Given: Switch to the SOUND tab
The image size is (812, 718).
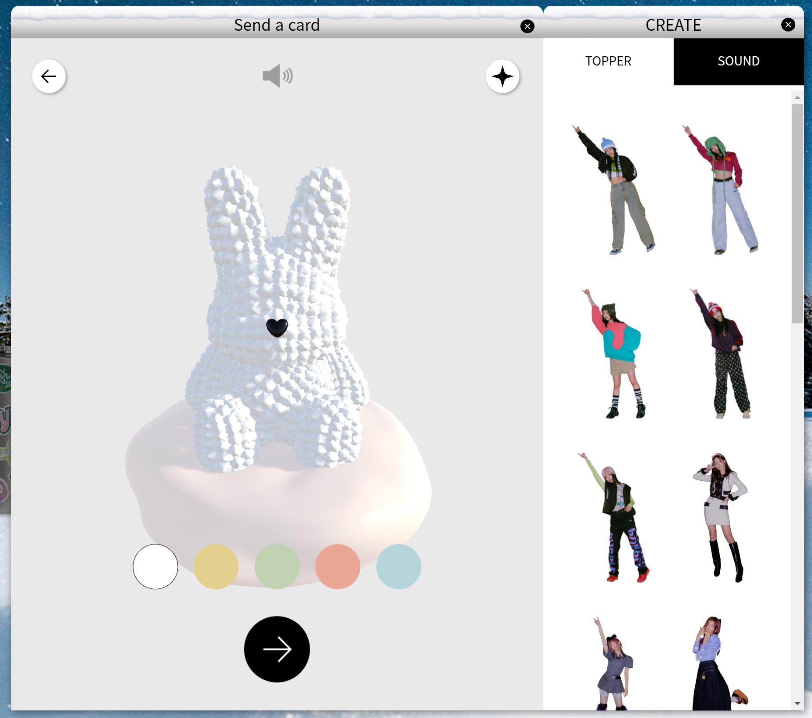Looking at the screenshot, I should pyautogui.click(x=739, y=62).
